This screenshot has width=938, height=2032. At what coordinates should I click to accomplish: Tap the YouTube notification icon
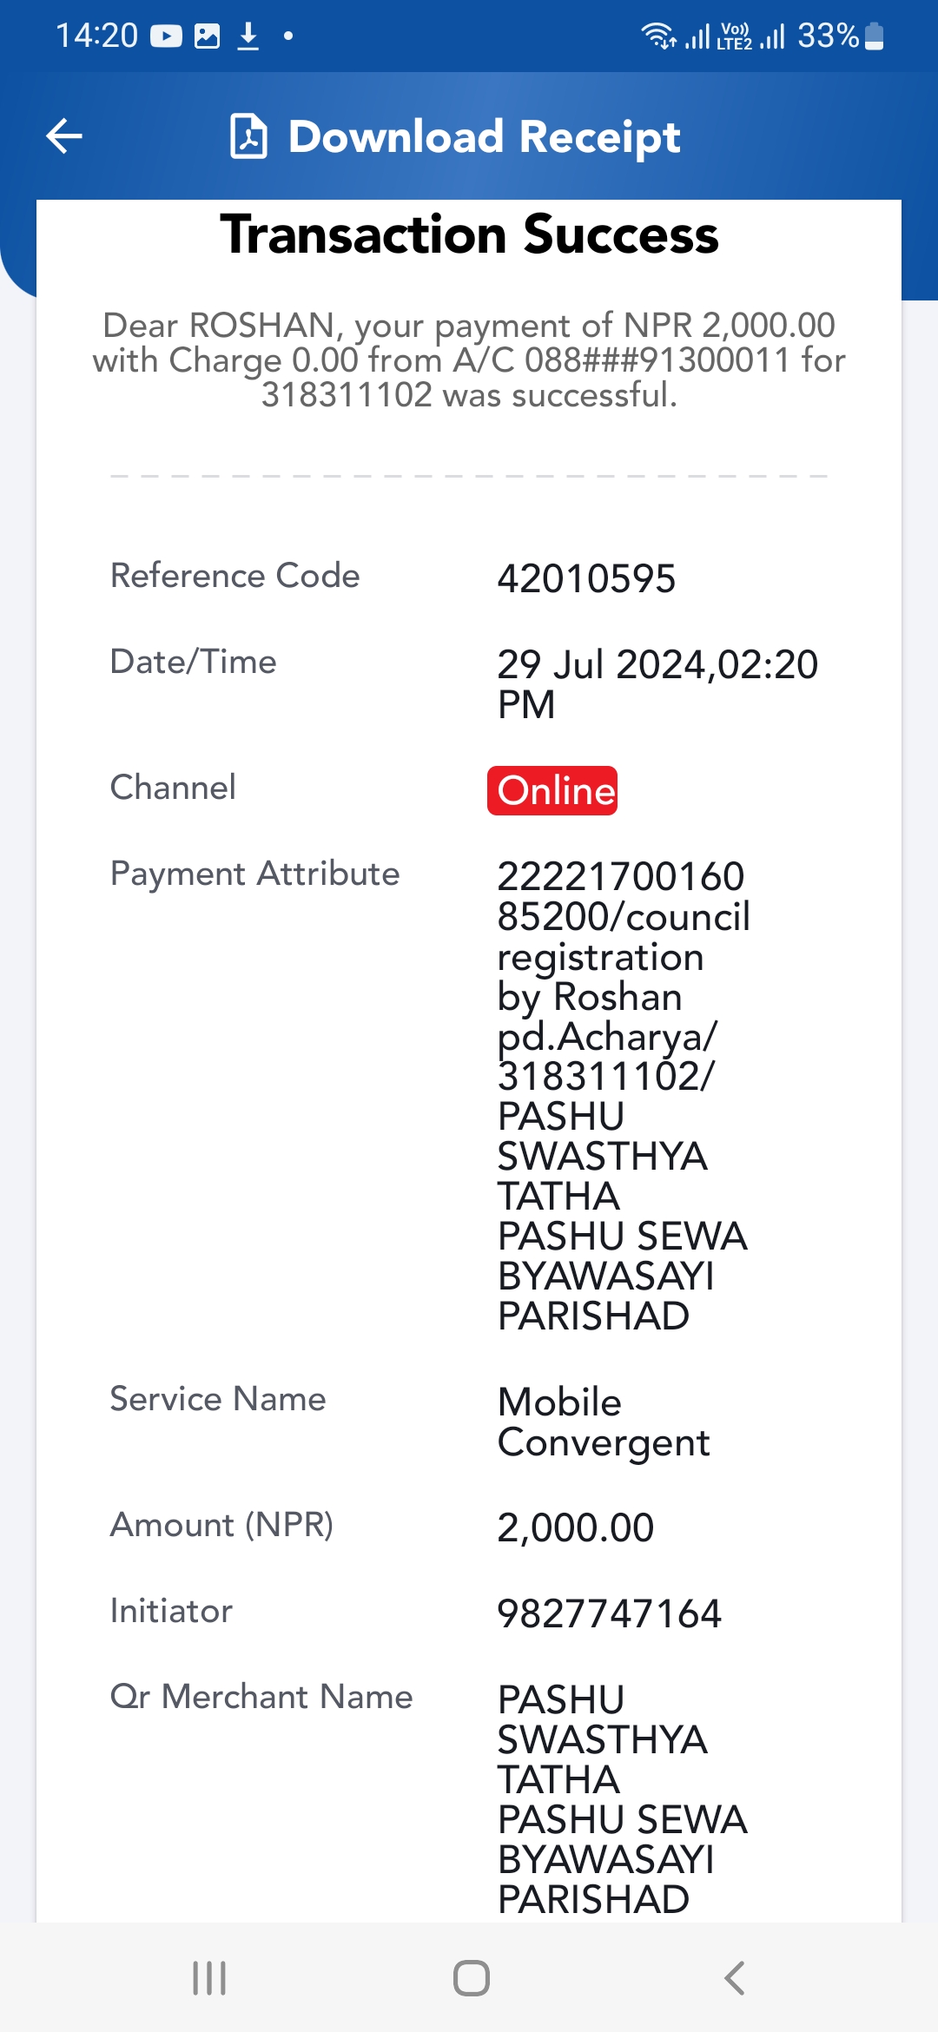[x=166, y=36]
